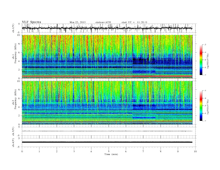Click the date text 'Mar.22, 2013'
Image resolution: width=220 pixels, height=170 pixels.
77,22
